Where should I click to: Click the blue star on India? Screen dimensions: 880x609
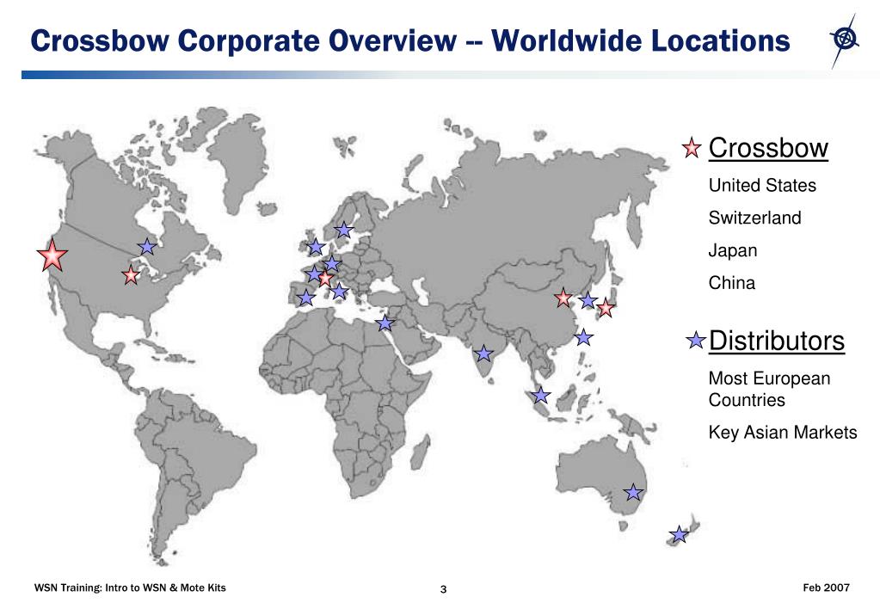[x=483, y=353]
